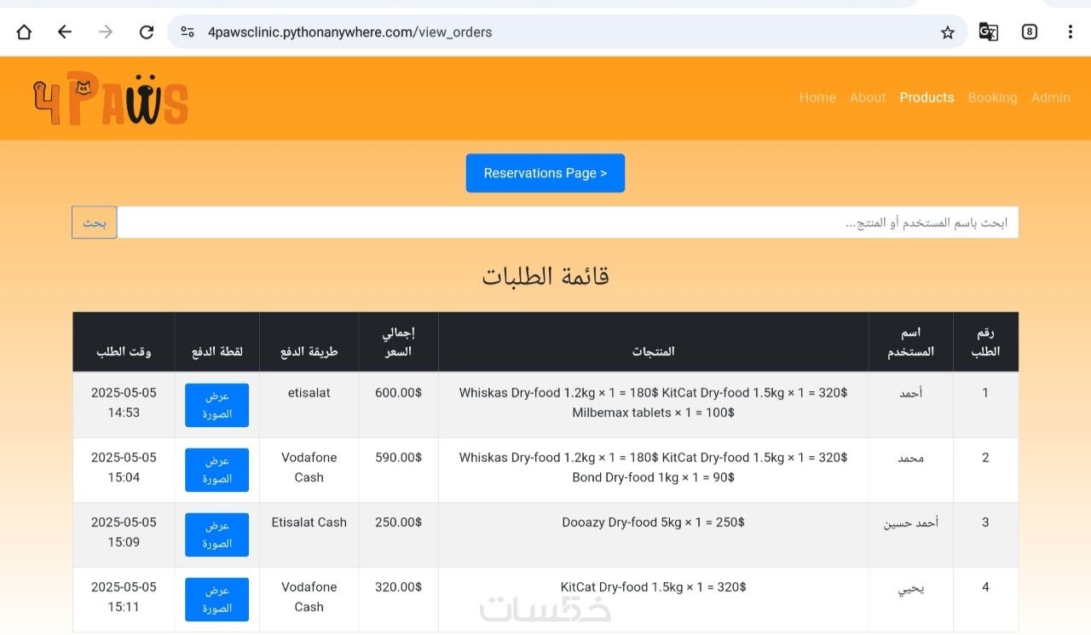Click total price 250.00$
The image size is (1091, 635).
click(x=398, y=522)
